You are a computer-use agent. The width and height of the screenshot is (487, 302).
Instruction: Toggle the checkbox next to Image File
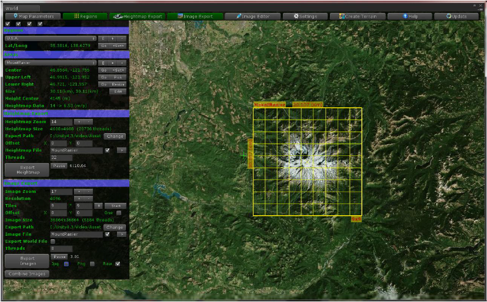pyautogui.click(x=107, y=235)
